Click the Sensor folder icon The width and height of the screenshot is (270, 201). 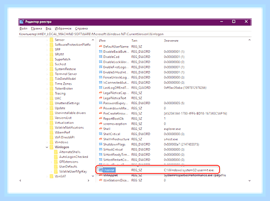(x=51, y=40)
